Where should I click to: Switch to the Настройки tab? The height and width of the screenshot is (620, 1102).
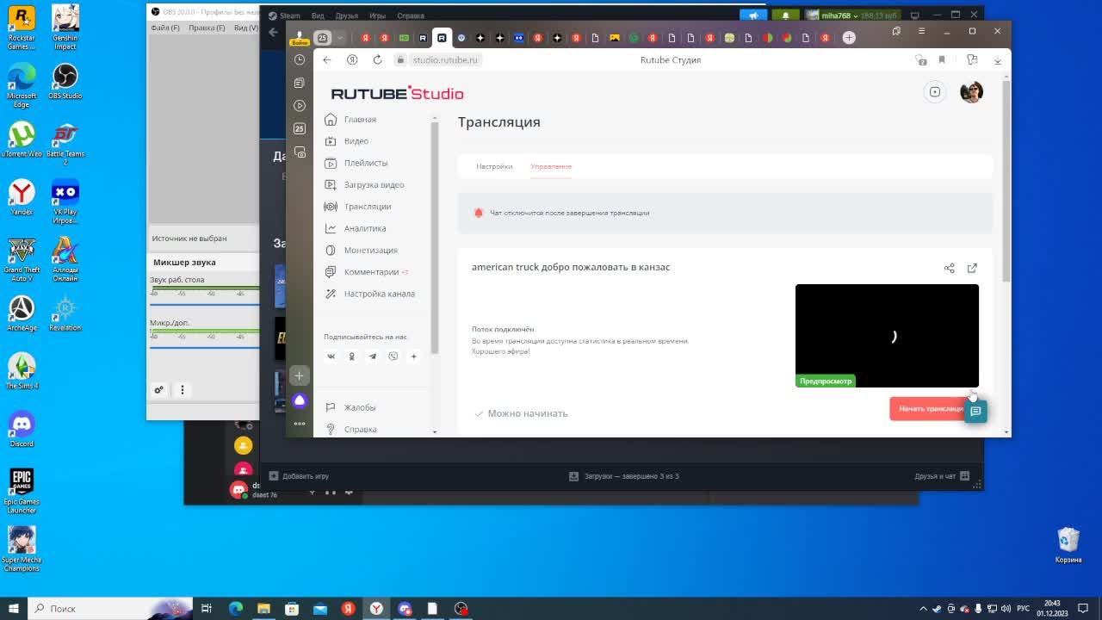494,166
